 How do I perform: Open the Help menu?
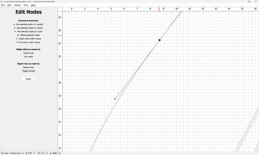click(x=33, y=5)
